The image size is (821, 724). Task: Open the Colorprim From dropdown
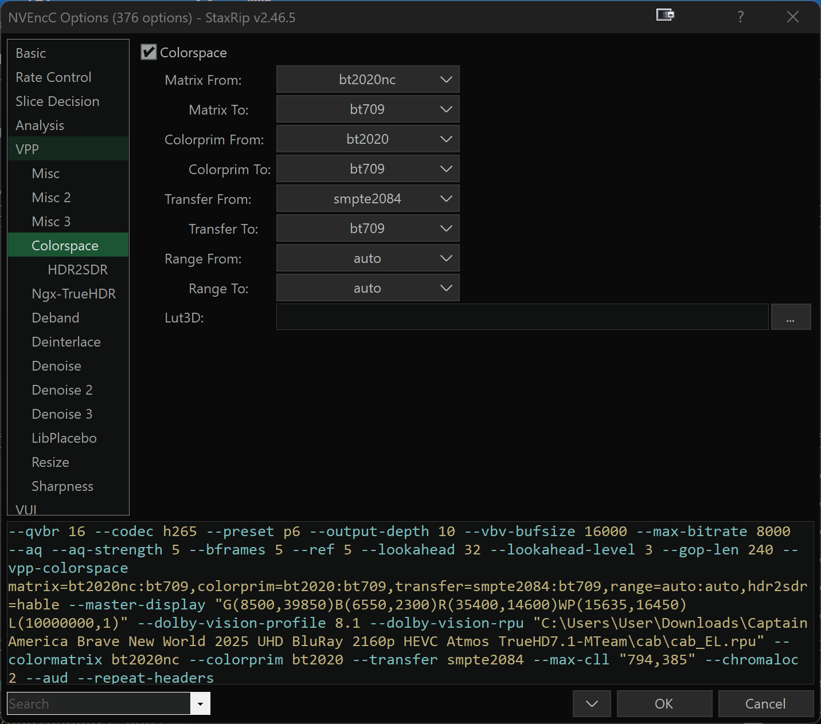click(x=368, y=139)
